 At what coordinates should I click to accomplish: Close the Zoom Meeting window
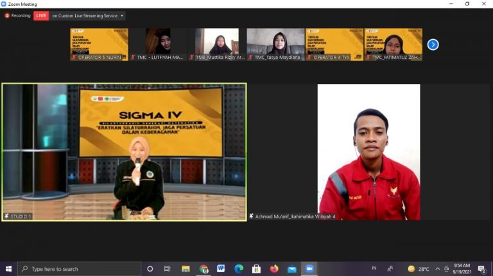tap(484, 4)
